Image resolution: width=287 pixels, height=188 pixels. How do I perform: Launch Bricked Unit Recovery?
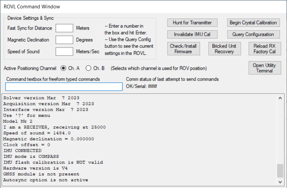(224, 49)
